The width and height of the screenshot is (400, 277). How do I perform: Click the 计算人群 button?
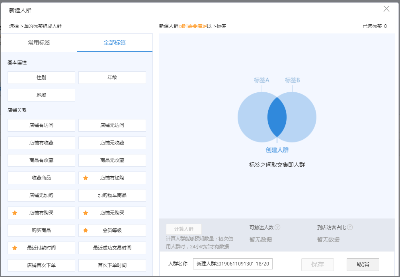pos(183,229)
